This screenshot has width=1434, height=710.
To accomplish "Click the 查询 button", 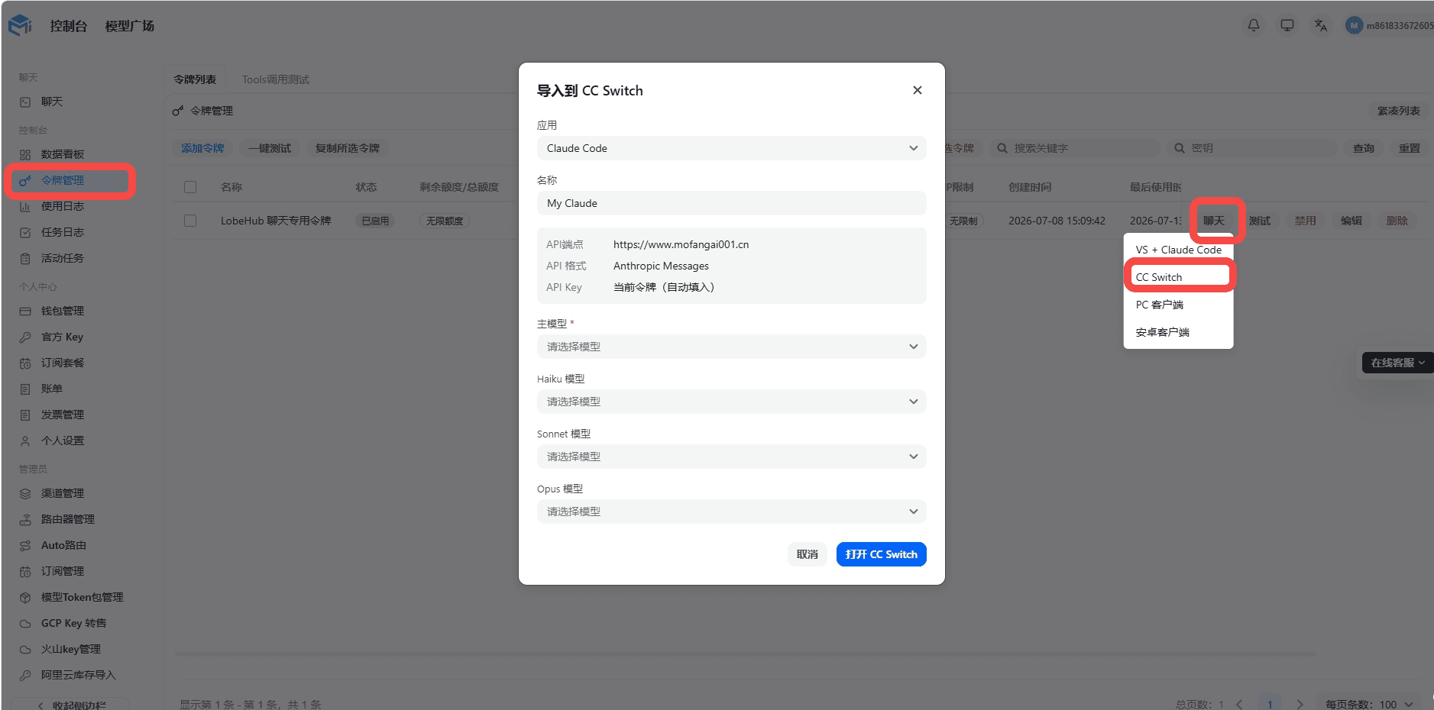I will [1364, 148].
